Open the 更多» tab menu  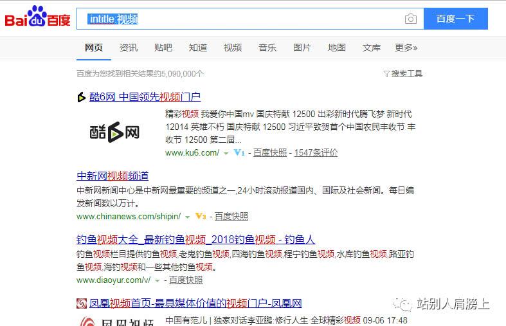(406, 48)
